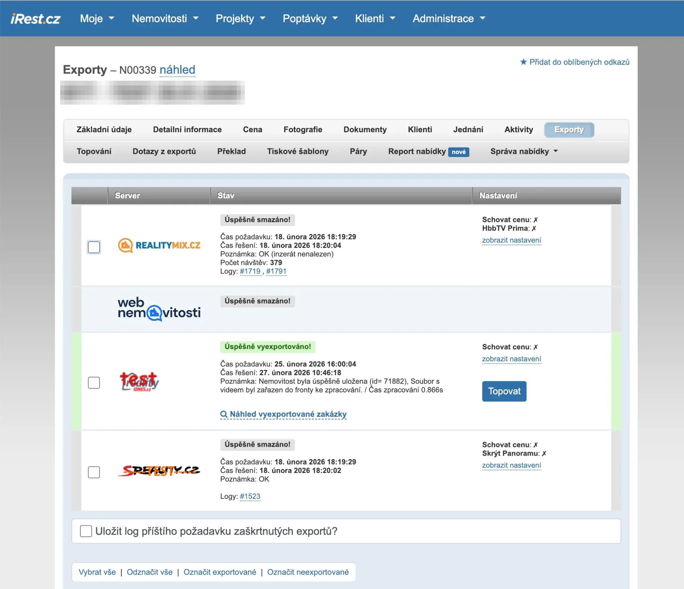
Task: Enable Uložit log příštího požadavku checkbox
Action: click(86, 531)
